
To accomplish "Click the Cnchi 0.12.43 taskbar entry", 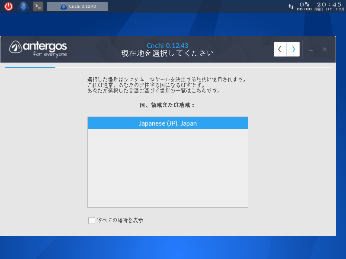I will click(x=78, y=6).
